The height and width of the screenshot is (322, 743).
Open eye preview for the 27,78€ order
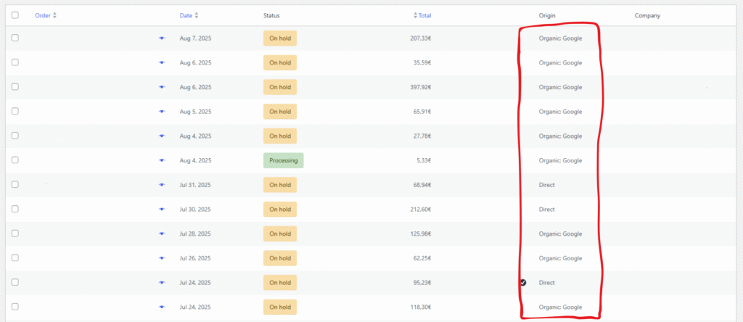(x=162, y=136)
